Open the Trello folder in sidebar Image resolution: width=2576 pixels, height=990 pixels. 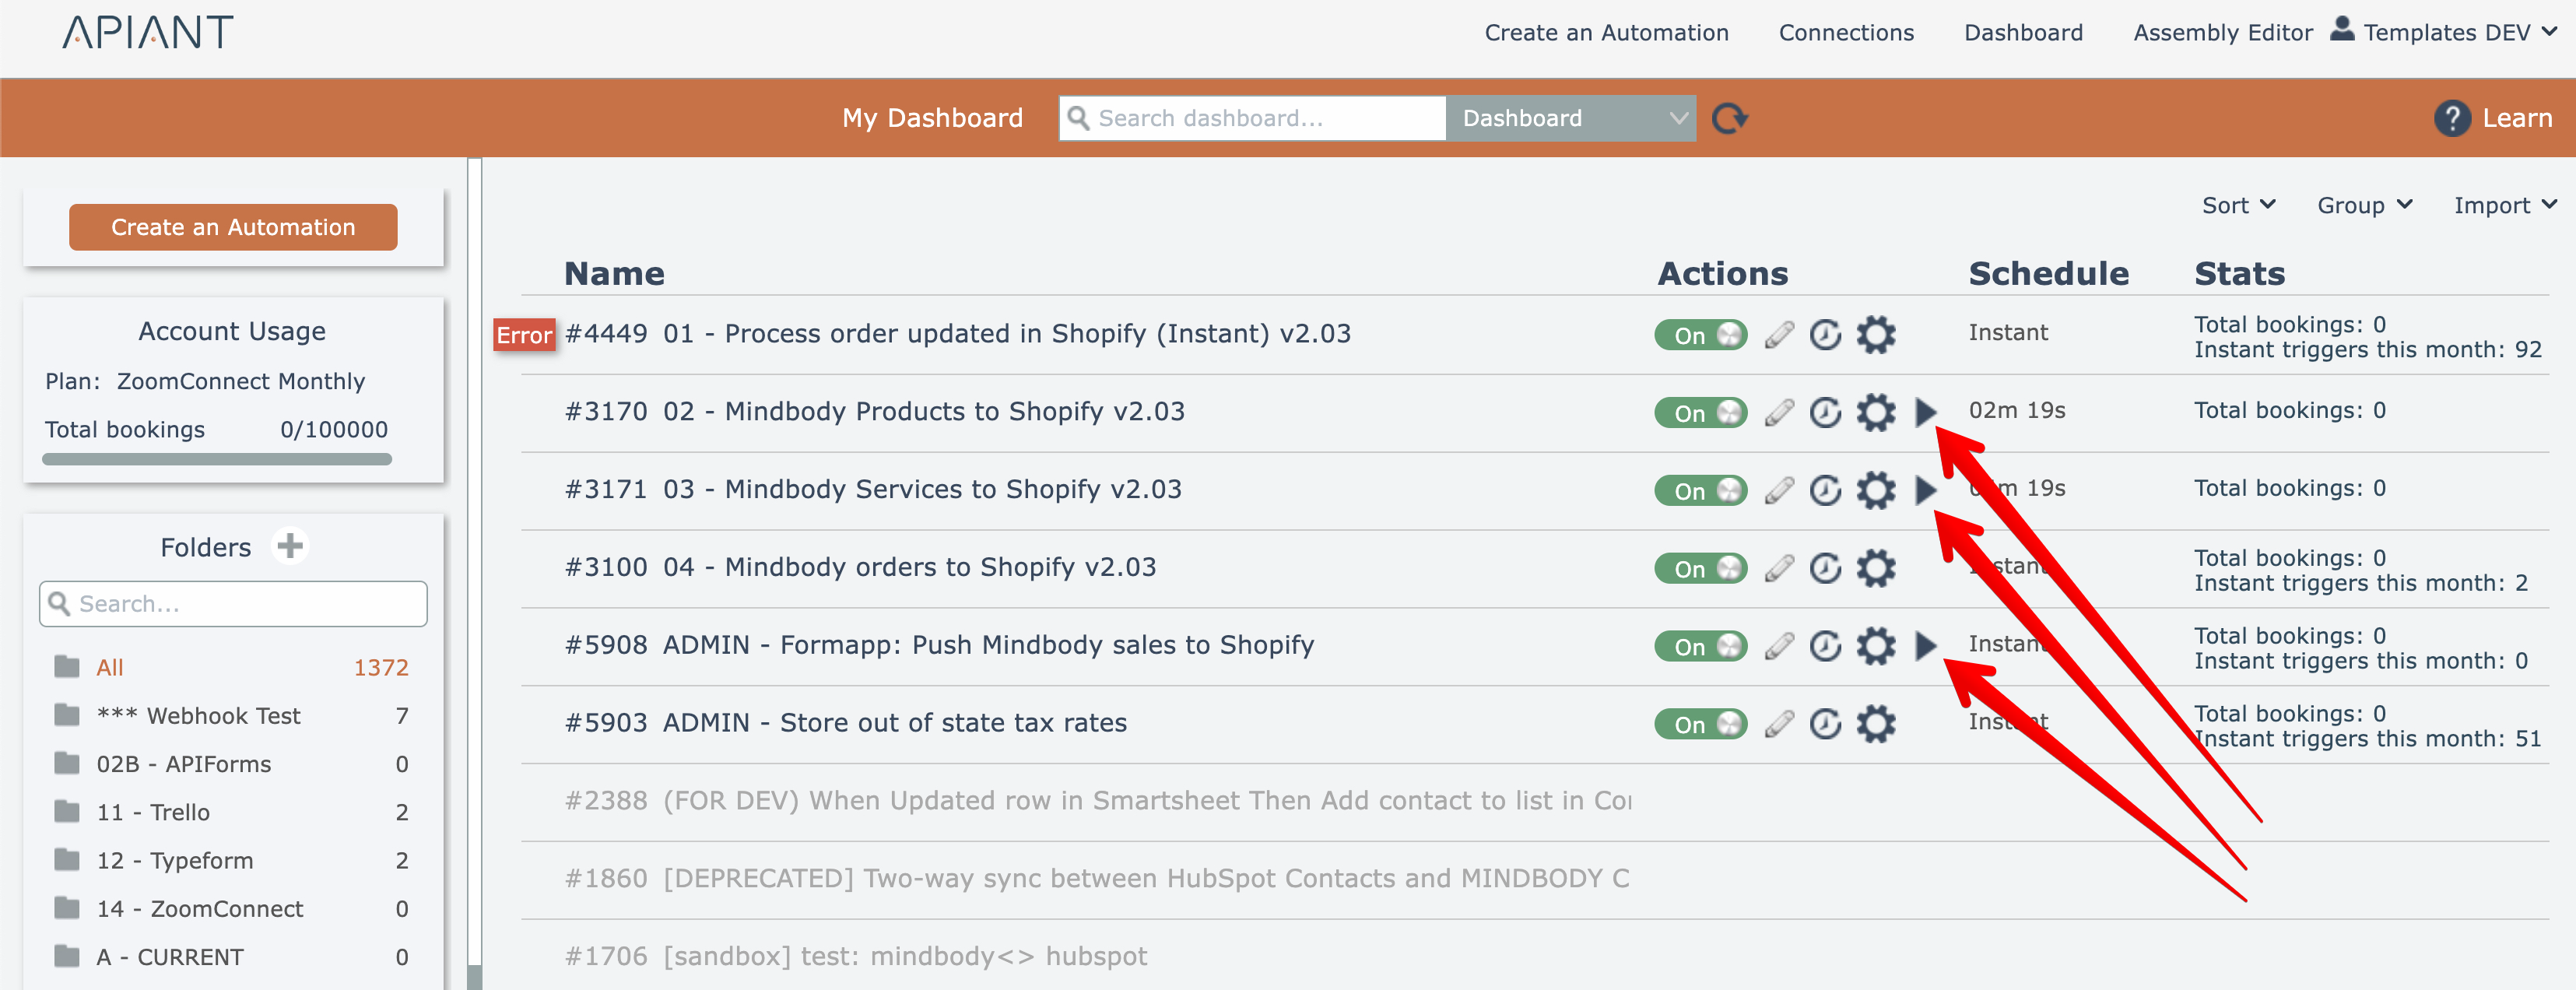tap(153, 812)
